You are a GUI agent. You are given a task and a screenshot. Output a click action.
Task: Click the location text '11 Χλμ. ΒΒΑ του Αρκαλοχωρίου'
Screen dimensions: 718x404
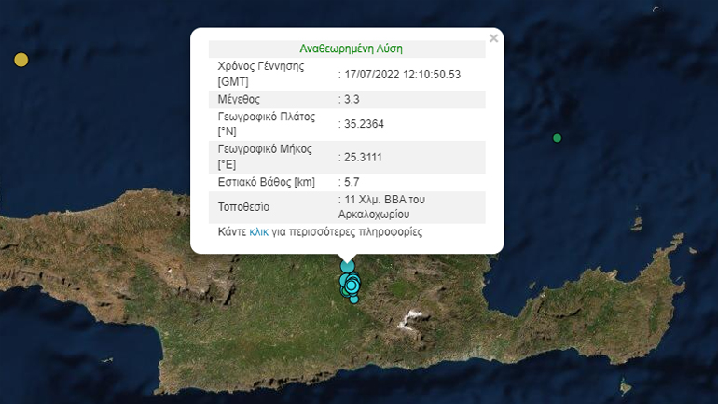382,207
